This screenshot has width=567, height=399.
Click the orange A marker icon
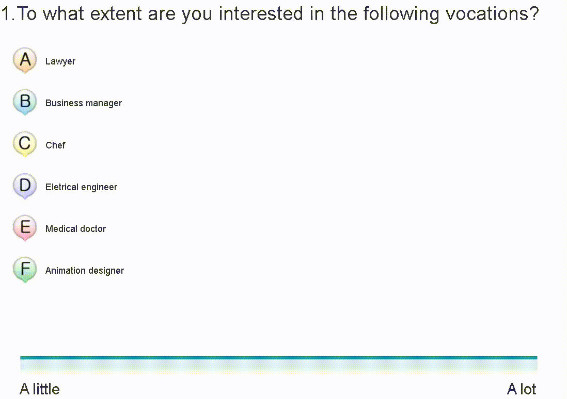(x=25, y=60)
